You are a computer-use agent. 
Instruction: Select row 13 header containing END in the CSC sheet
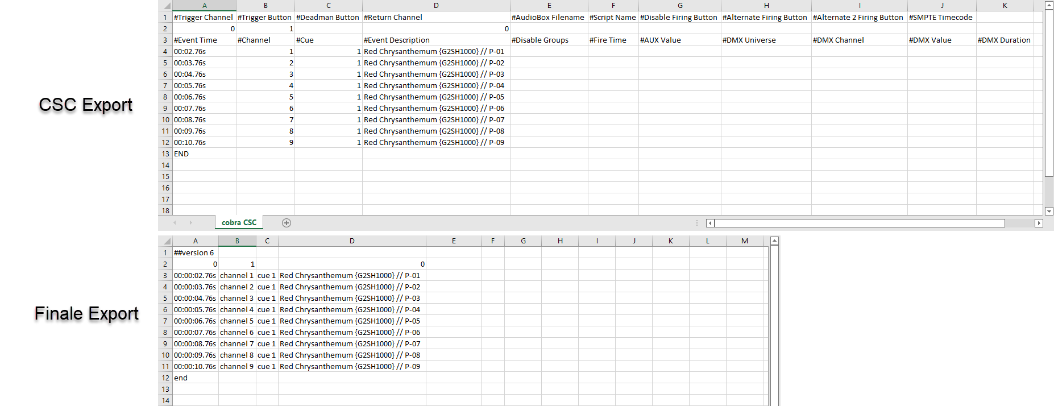point(165,154)
